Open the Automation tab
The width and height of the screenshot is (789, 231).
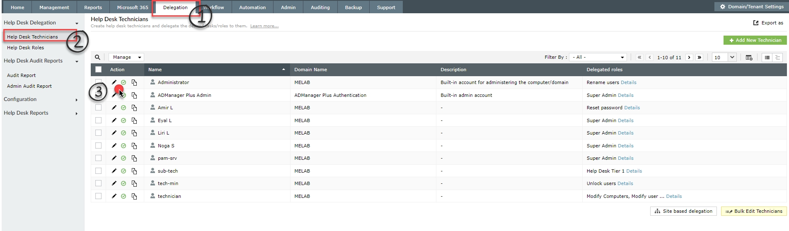point(252,7)
